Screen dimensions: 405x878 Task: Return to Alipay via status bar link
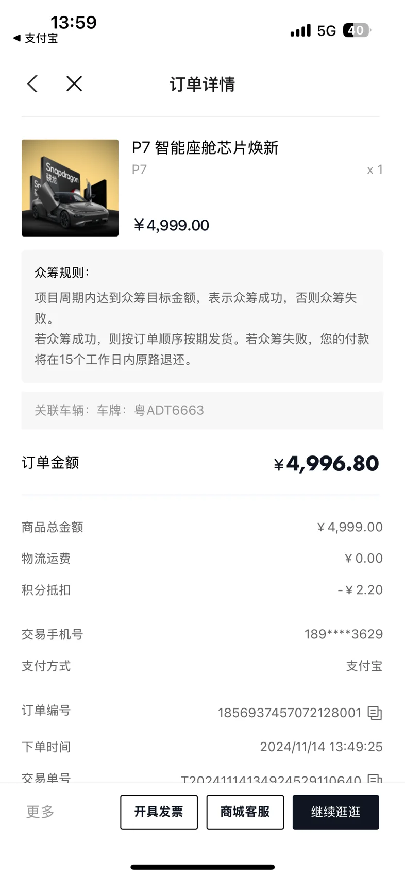point(36,38)
